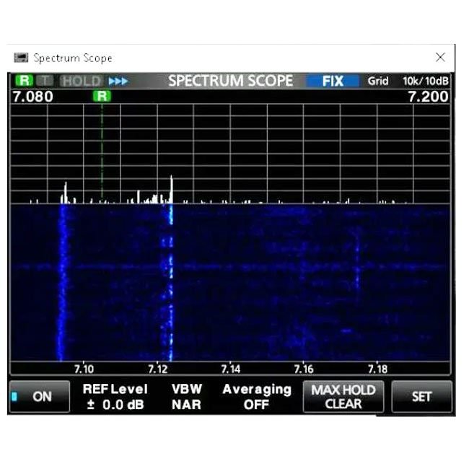The image size is (469, 469).
Task: Click the Spectrum Scope window title icon
Action: [22, 58]
